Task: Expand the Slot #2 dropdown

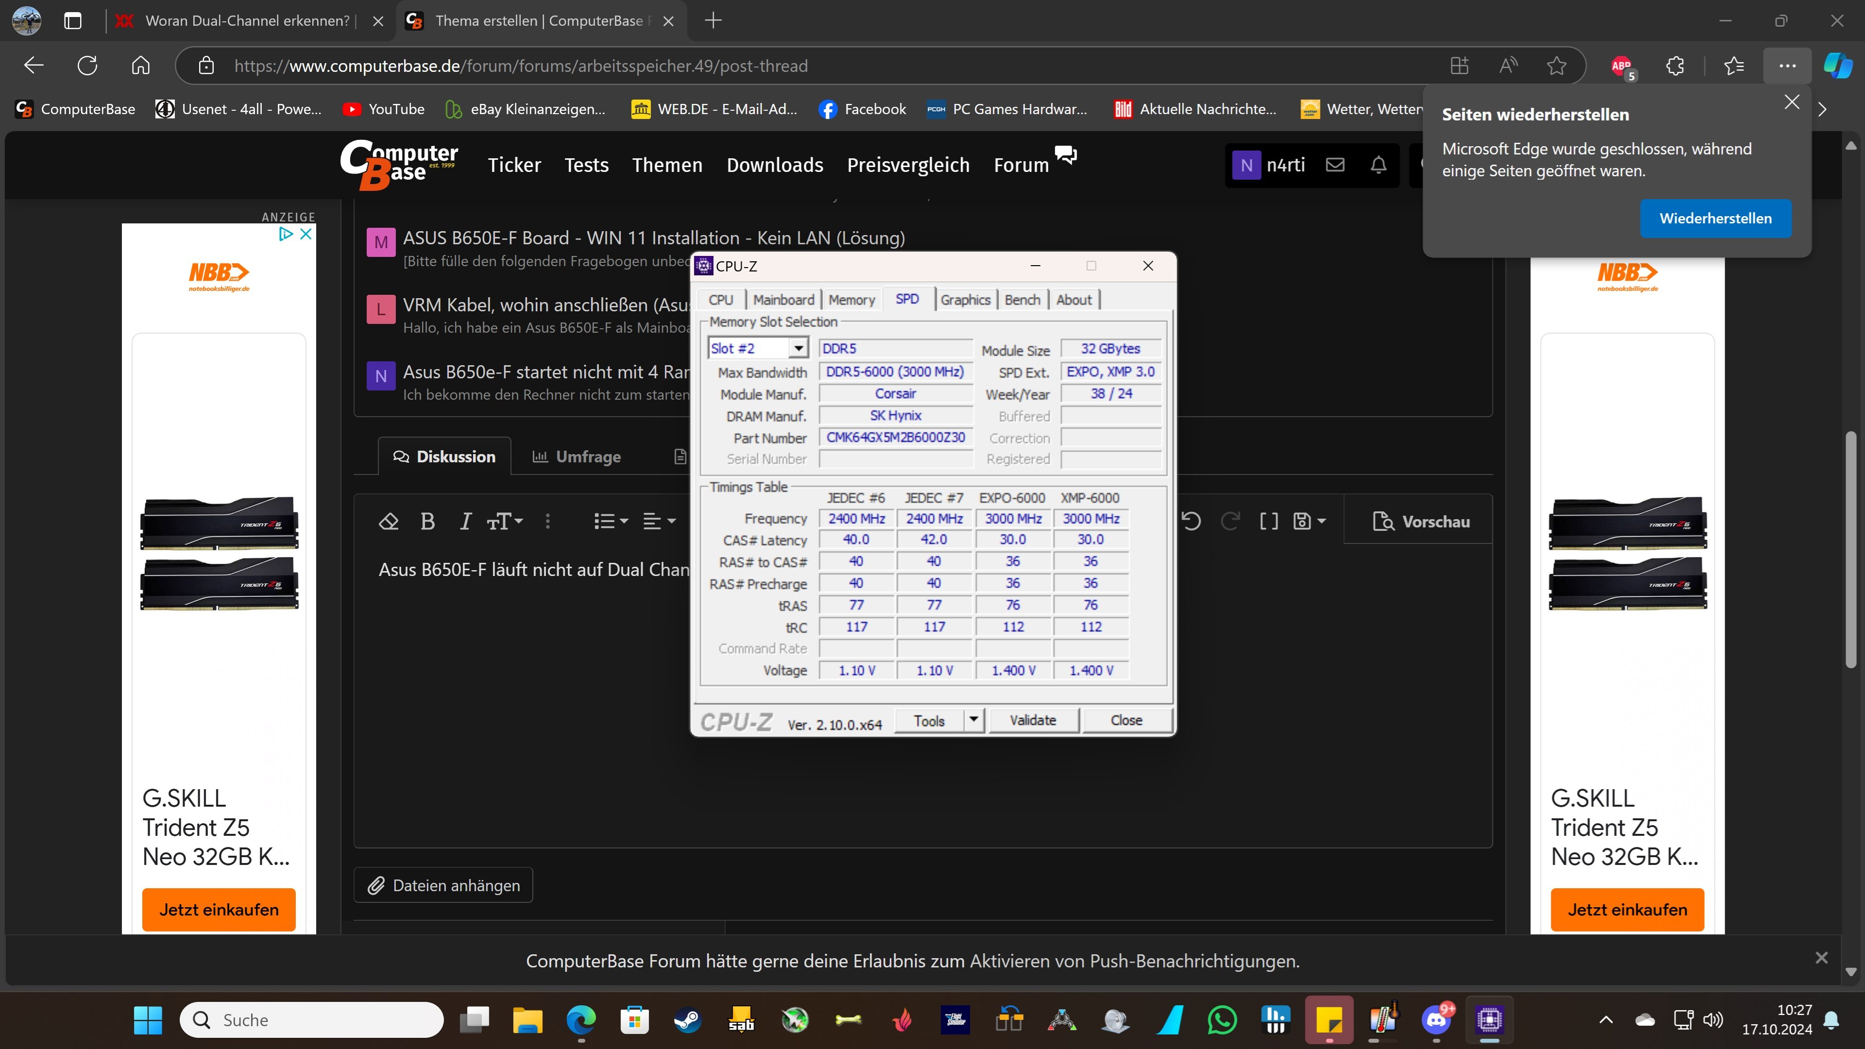Action: 798,348
